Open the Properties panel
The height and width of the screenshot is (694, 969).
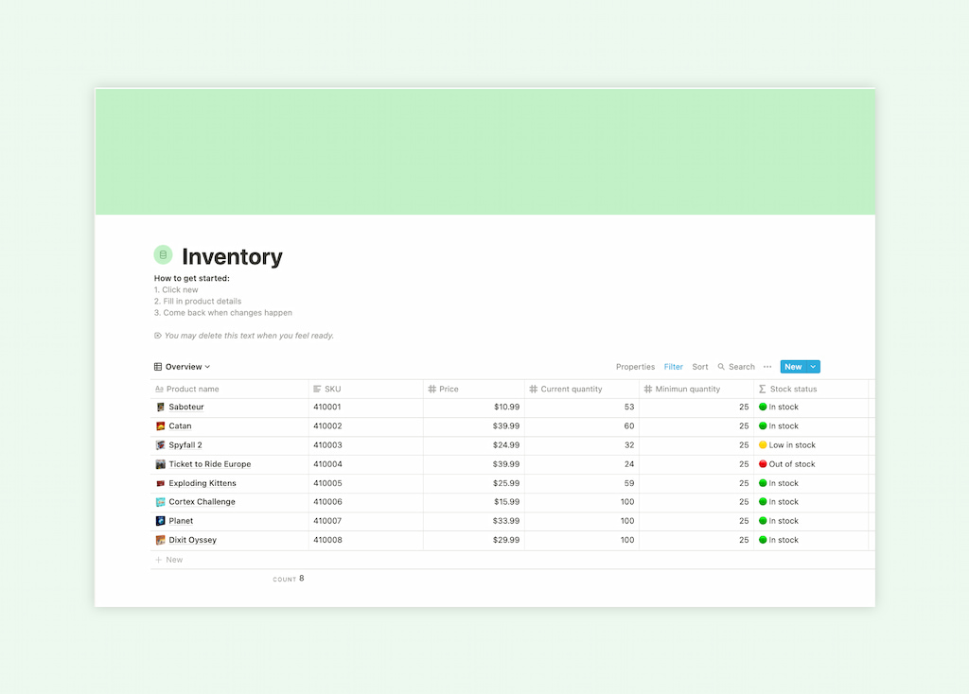click(x=635, y=366)
